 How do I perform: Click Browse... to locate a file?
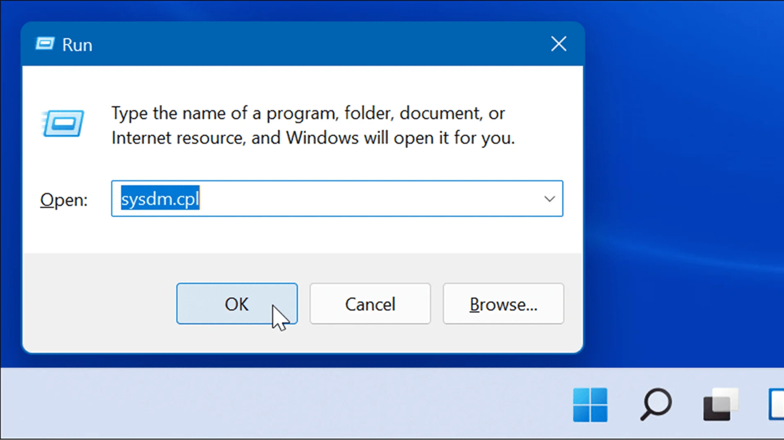pos(504,304)
